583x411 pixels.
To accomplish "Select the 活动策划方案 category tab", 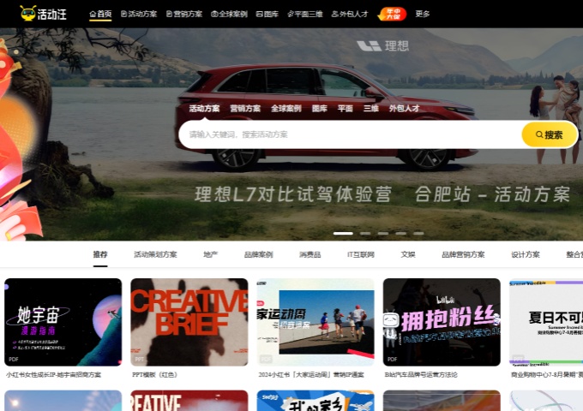I will pyautogui.click(x=155, y=254).
